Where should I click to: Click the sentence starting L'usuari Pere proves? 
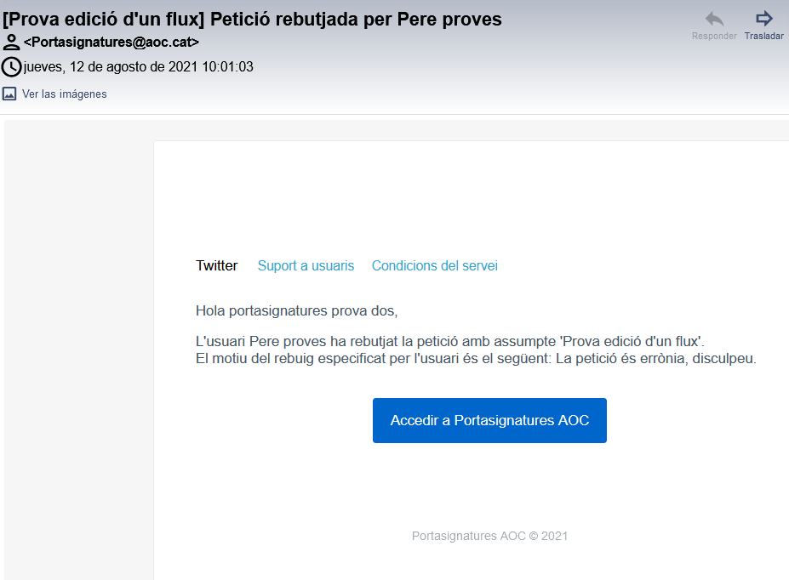point(450,341)
